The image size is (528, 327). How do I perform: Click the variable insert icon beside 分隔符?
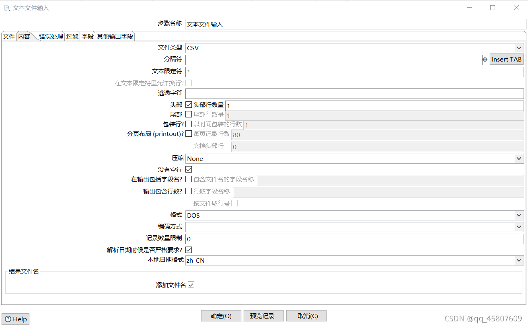485,60
